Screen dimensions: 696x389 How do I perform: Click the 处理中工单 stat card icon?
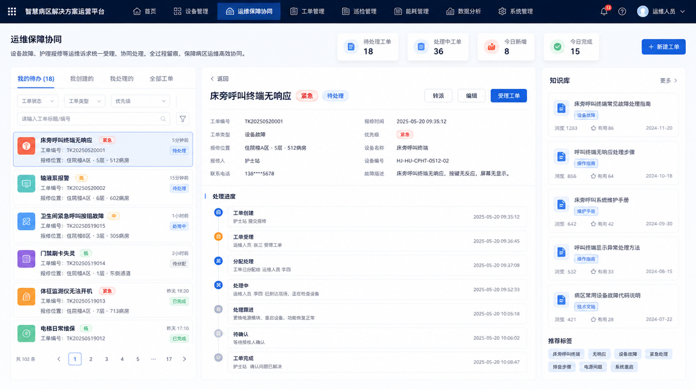[x=421, y=47]
